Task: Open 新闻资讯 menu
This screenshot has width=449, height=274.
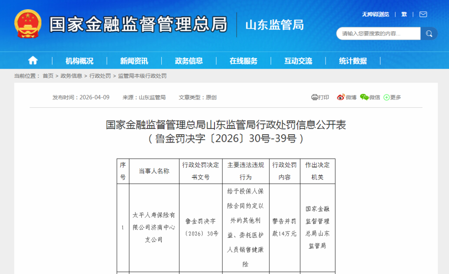Action: [134, 61]
